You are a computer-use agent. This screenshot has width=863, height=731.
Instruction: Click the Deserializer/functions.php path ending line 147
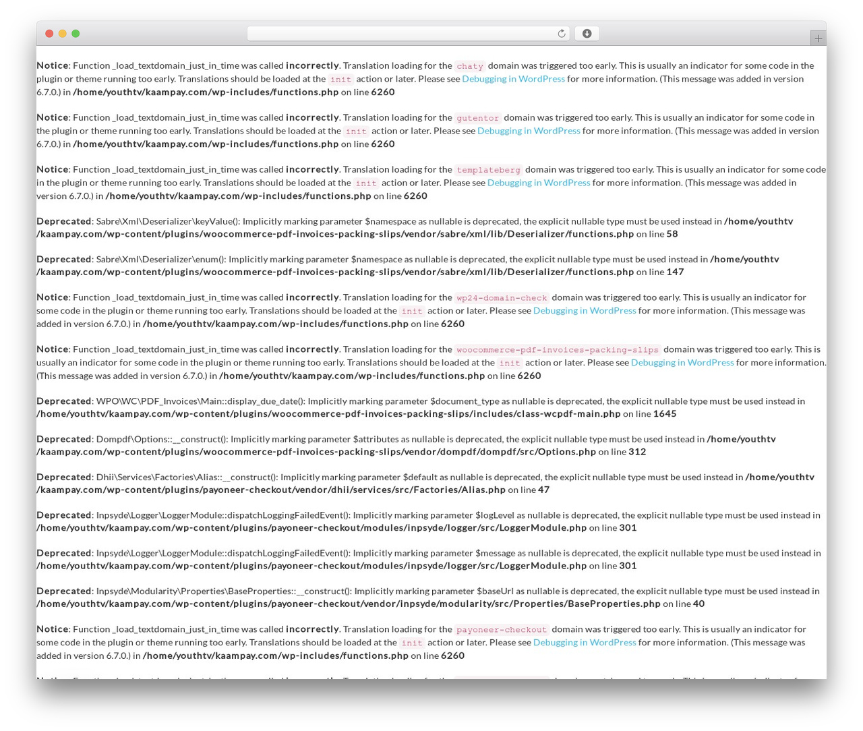tap(335, 272)
